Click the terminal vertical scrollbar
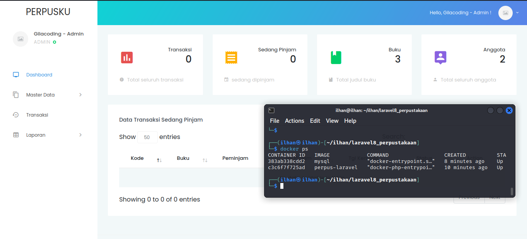 (512, 191)
